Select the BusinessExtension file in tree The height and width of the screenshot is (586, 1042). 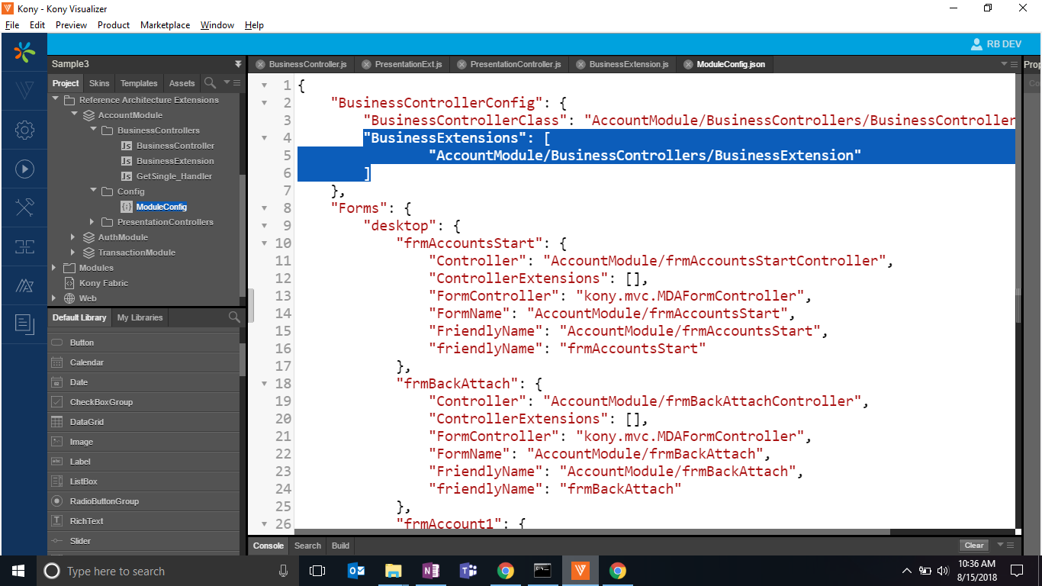point(175,161)
